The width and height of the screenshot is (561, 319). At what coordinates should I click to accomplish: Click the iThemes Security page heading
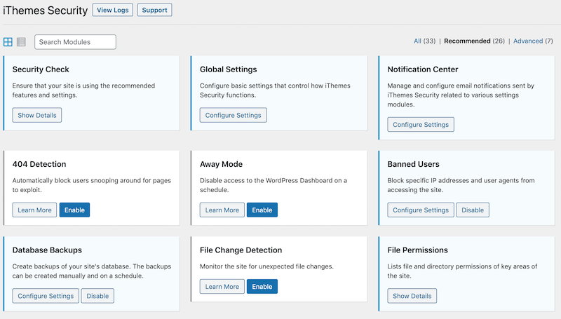click(46, 11)
